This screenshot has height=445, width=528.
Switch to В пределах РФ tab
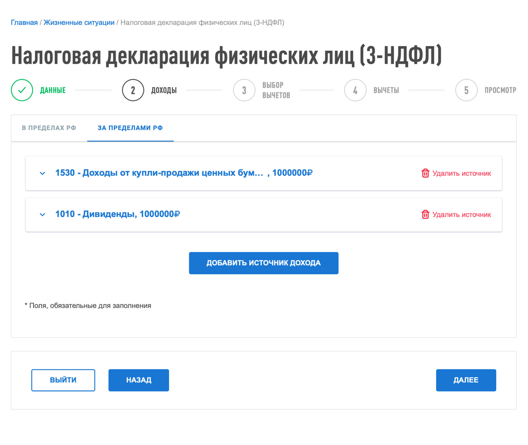[x=49, y=128]
